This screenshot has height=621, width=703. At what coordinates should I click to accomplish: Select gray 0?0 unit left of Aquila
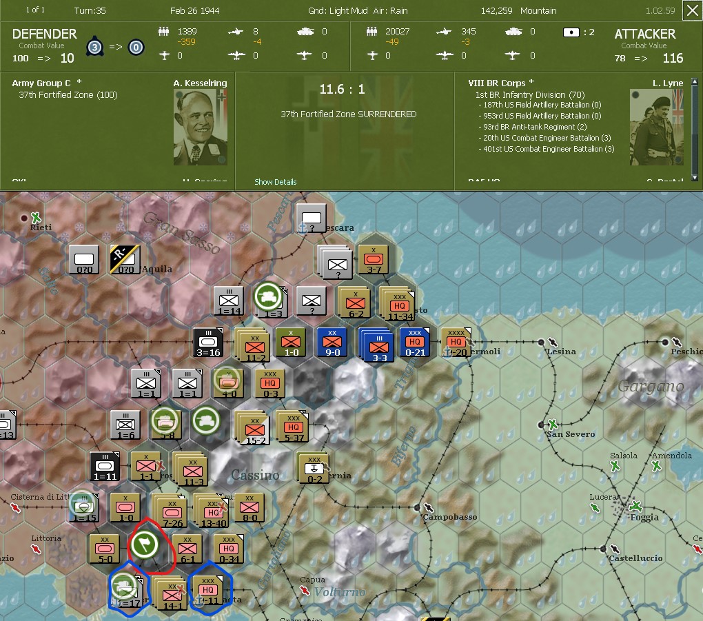pyautogui.click(x=84, y=260)
